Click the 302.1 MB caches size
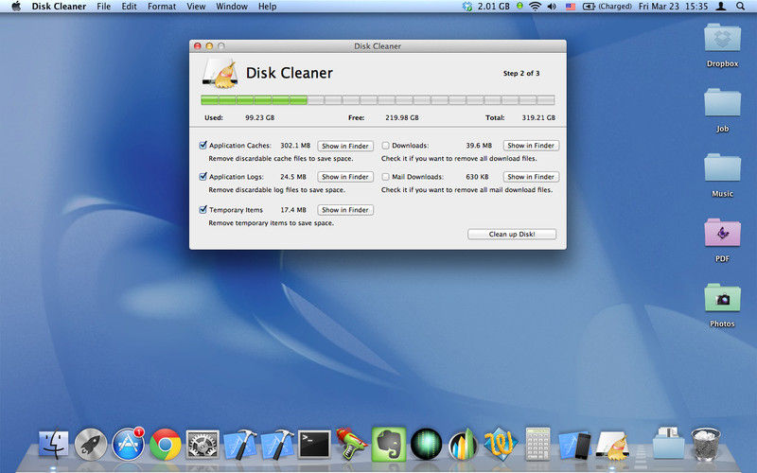Screen dimensions: 757x473 [295, 146]
